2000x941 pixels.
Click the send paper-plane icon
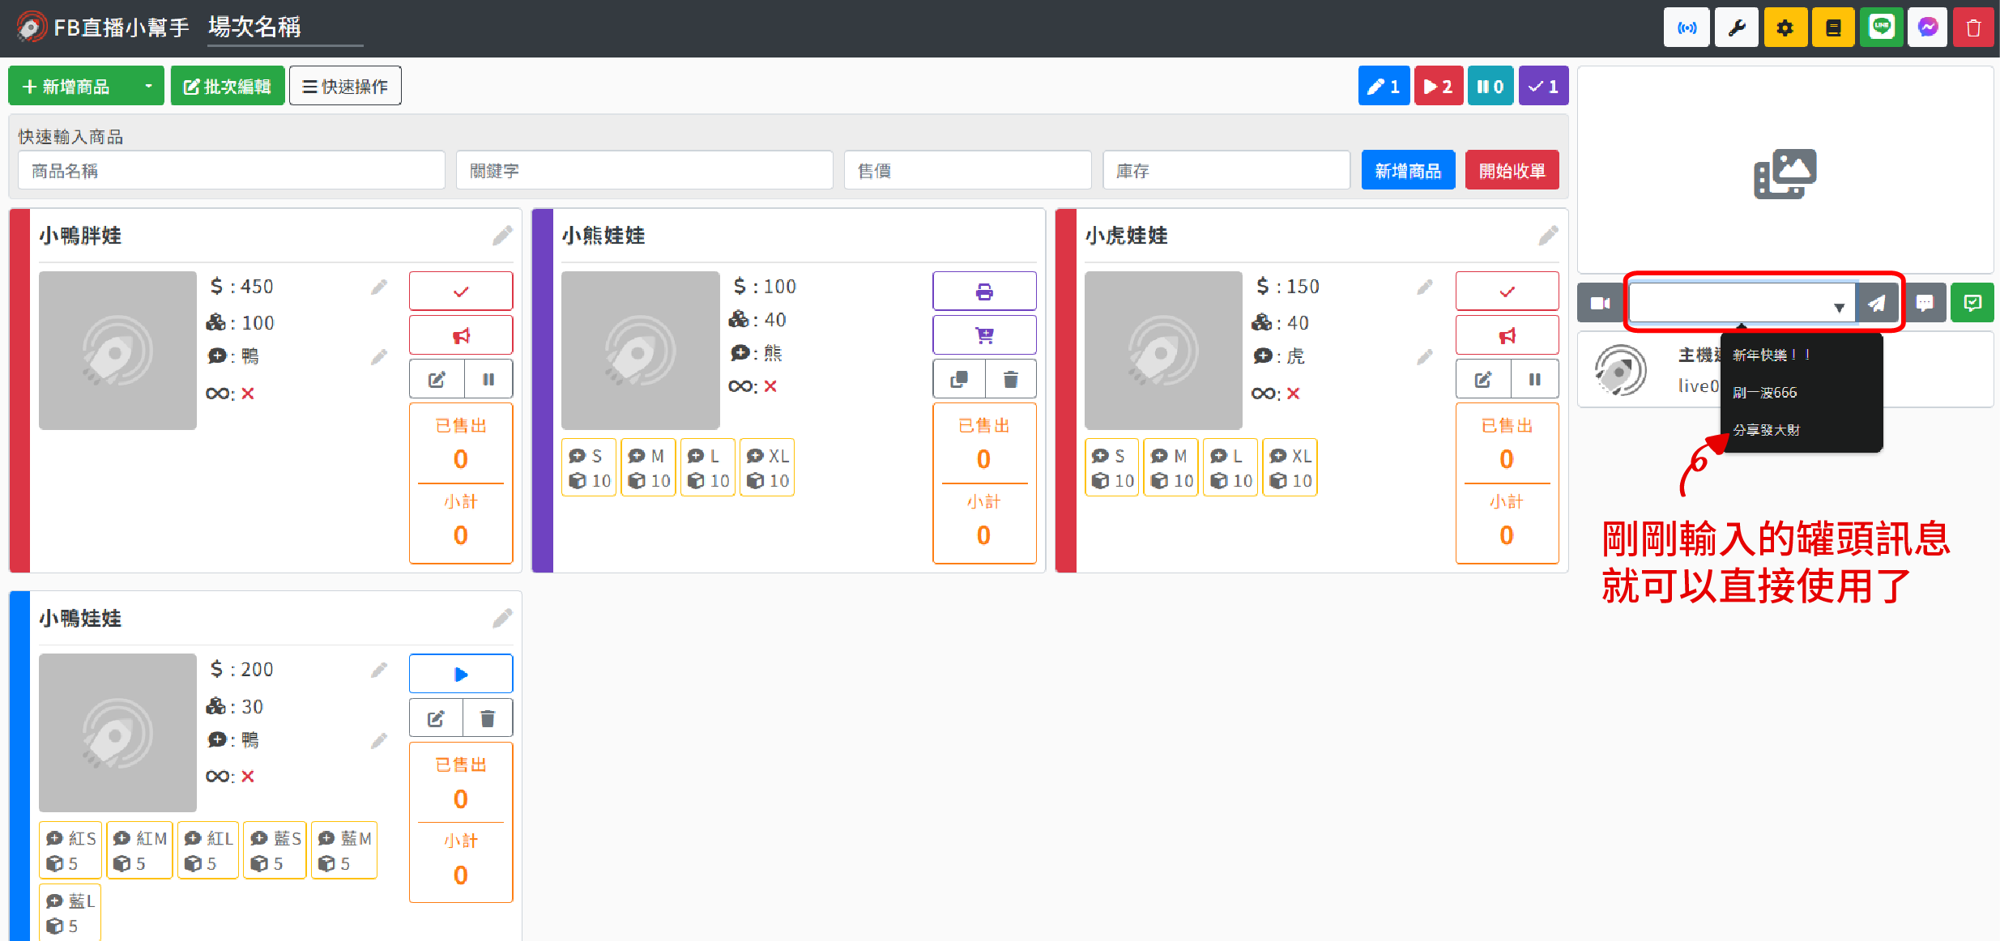pyautogui.click(x=1876, y=304)
